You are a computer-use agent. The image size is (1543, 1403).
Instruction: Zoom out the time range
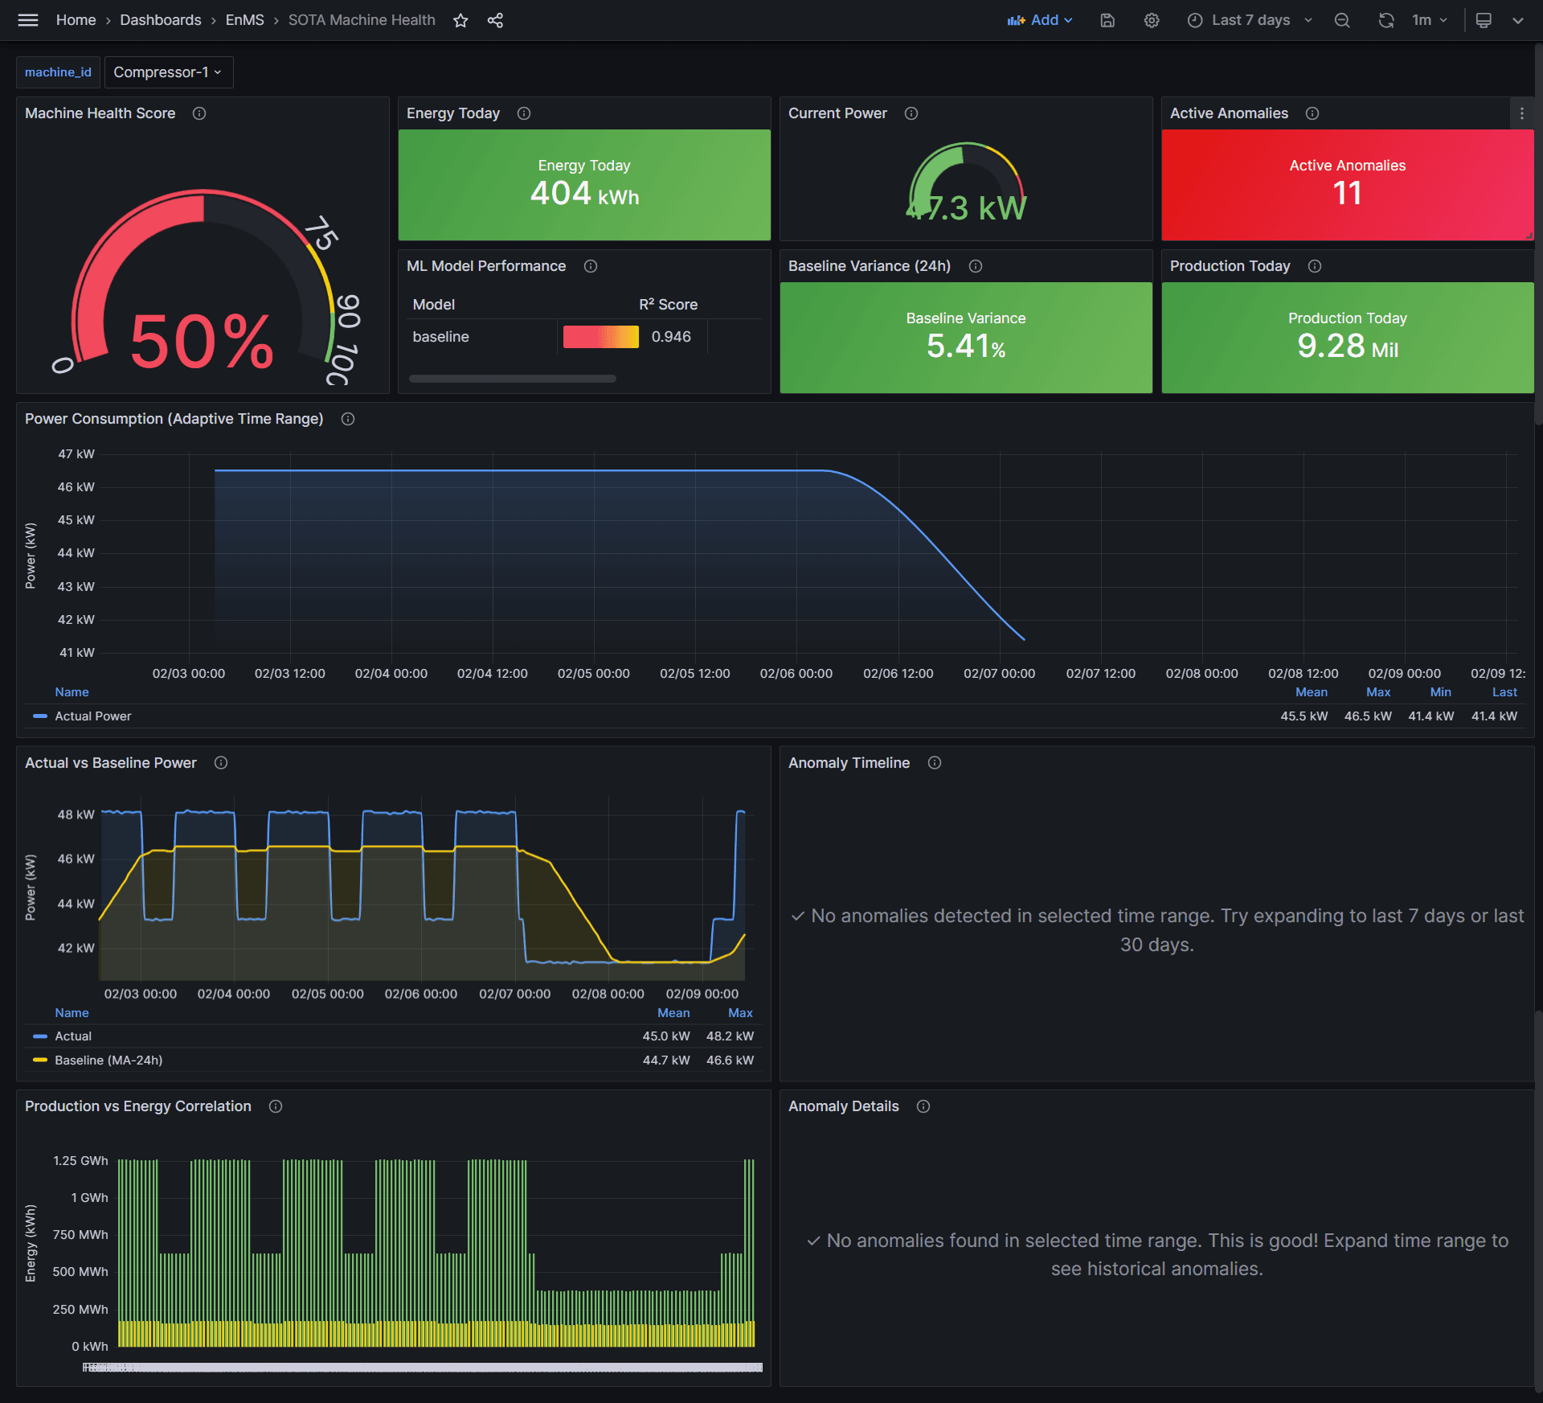pyautogui.click(x=1342, y=20)
